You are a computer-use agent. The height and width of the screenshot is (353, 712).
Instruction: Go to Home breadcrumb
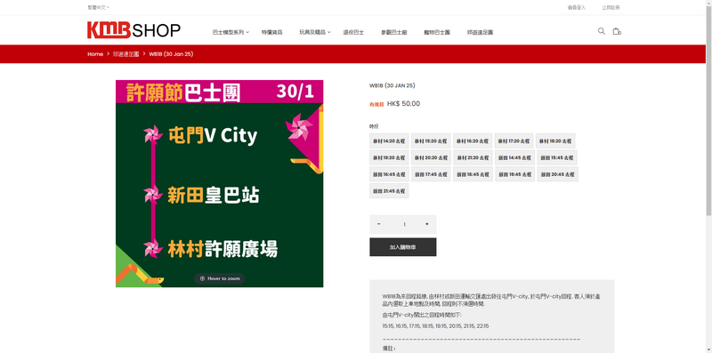pos(95,54)
